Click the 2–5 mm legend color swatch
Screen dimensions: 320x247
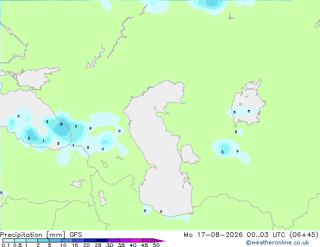(43, 240)
